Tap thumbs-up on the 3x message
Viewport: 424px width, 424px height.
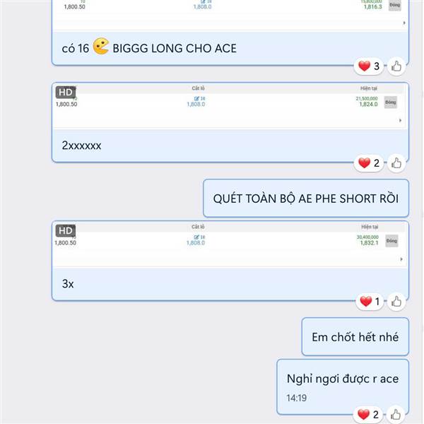click(x=396, y=301)
